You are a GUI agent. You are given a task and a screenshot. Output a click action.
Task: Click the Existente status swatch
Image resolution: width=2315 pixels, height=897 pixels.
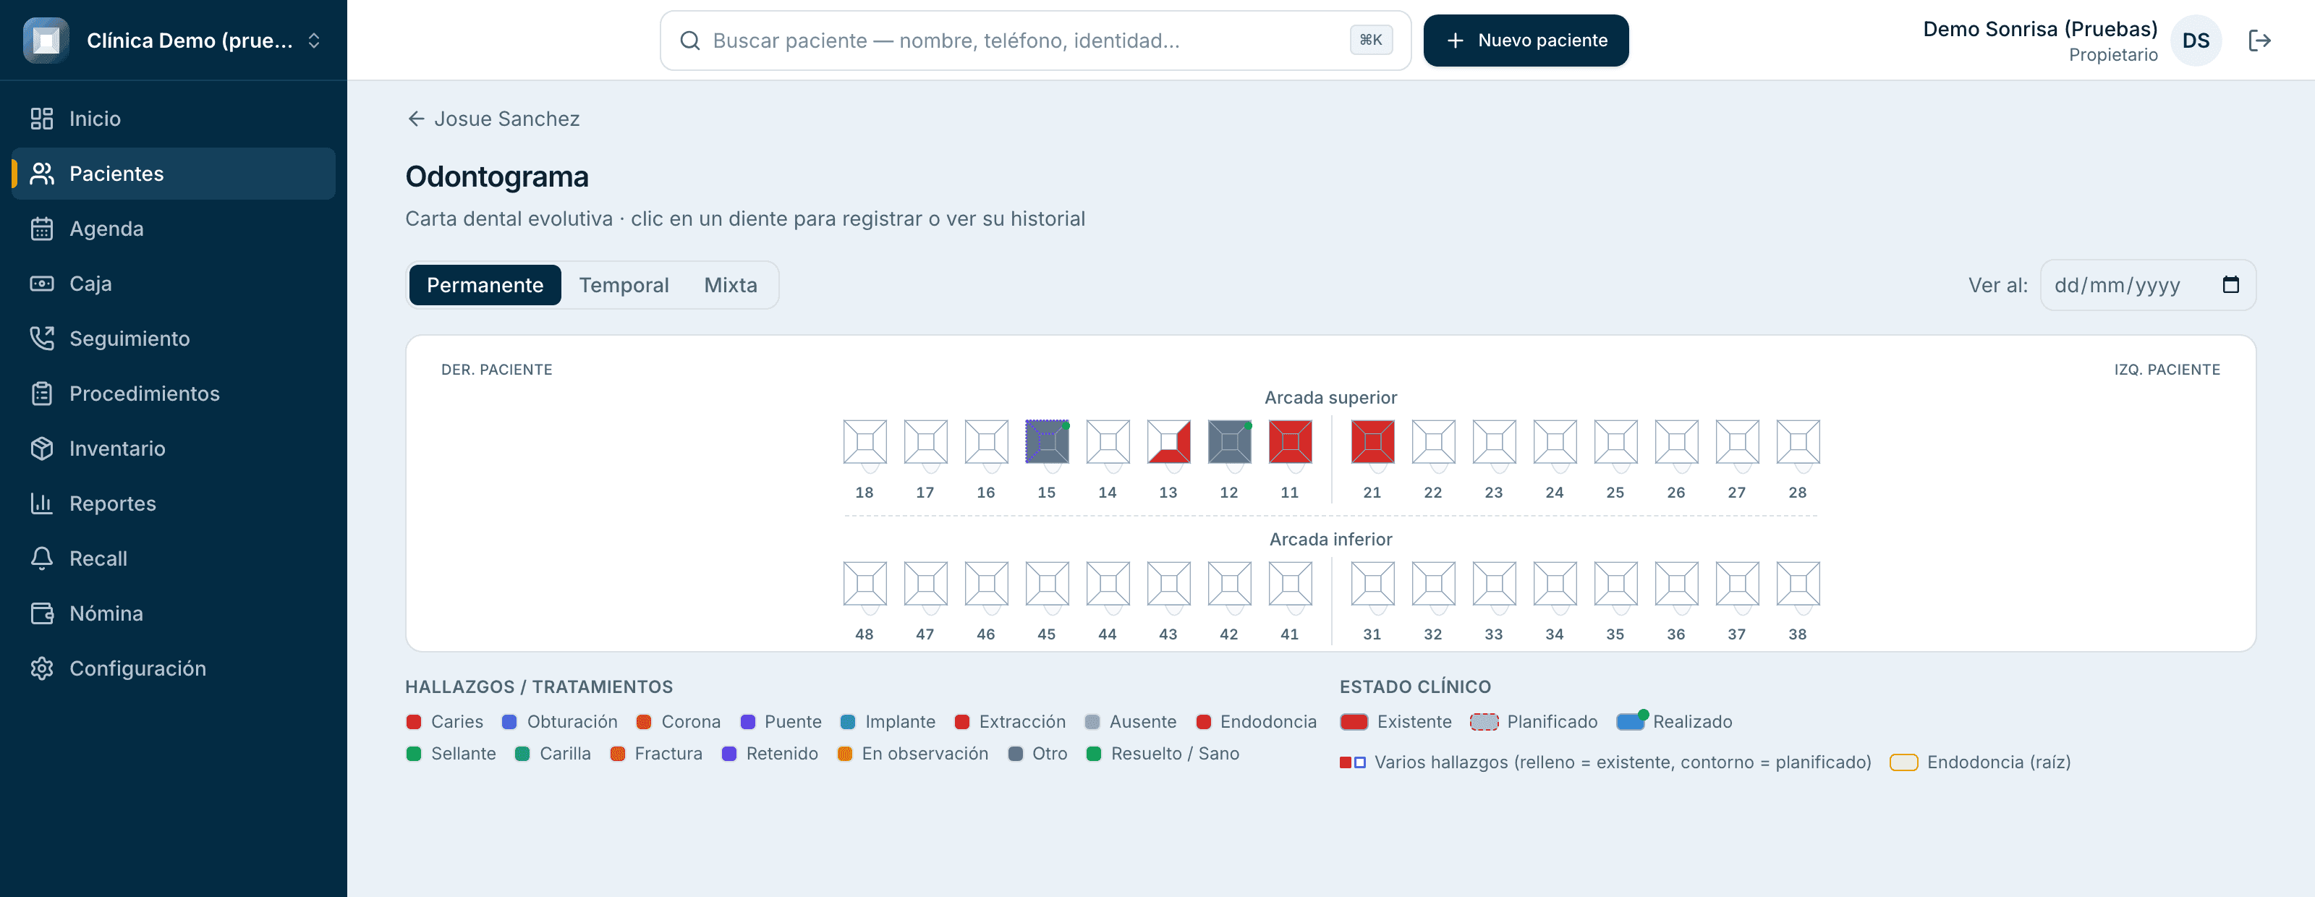(1354, 722)
